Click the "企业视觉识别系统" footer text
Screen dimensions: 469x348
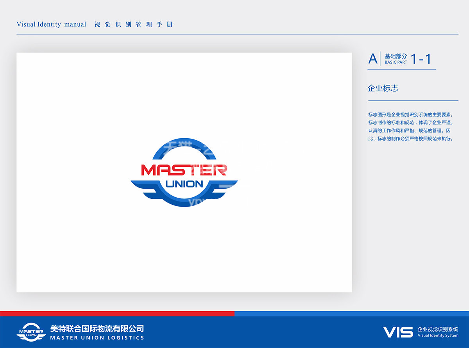pos(438,329)
